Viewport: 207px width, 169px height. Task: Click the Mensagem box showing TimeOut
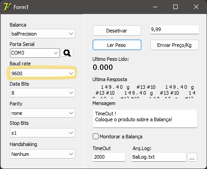145,119
